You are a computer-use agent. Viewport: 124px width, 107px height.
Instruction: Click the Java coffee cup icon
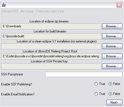[4, 5]
